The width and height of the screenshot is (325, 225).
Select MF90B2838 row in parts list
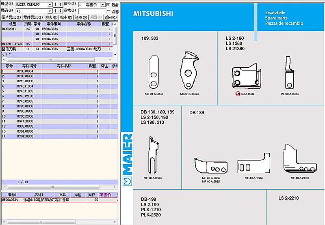pyautogui.click(x=59, y=116)
